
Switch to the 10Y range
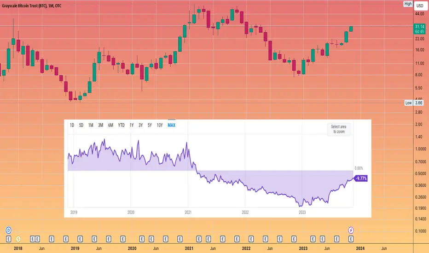[160, 125]
